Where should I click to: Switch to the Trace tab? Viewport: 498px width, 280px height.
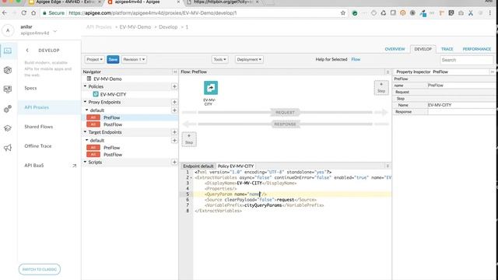[447, 49]
